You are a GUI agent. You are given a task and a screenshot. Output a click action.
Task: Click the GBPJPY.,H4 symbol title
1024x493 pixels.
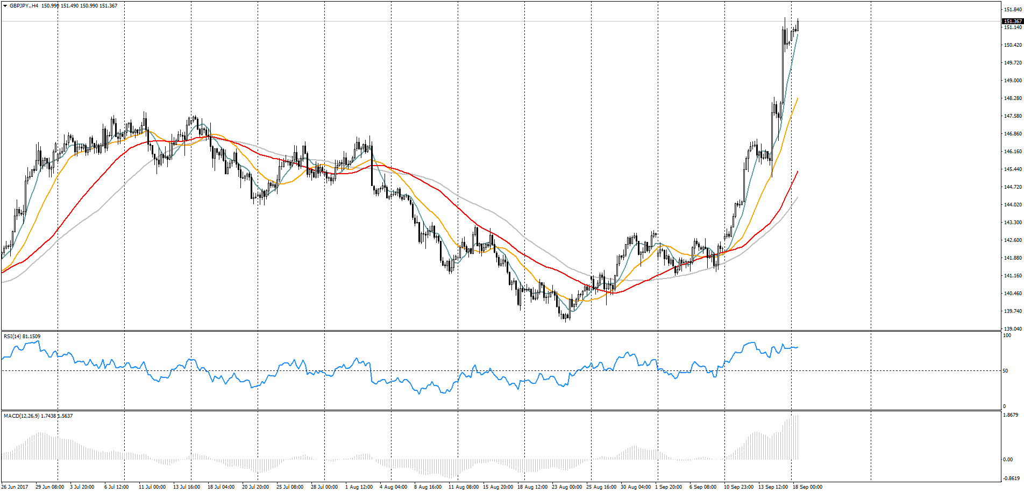pos(24,6)
